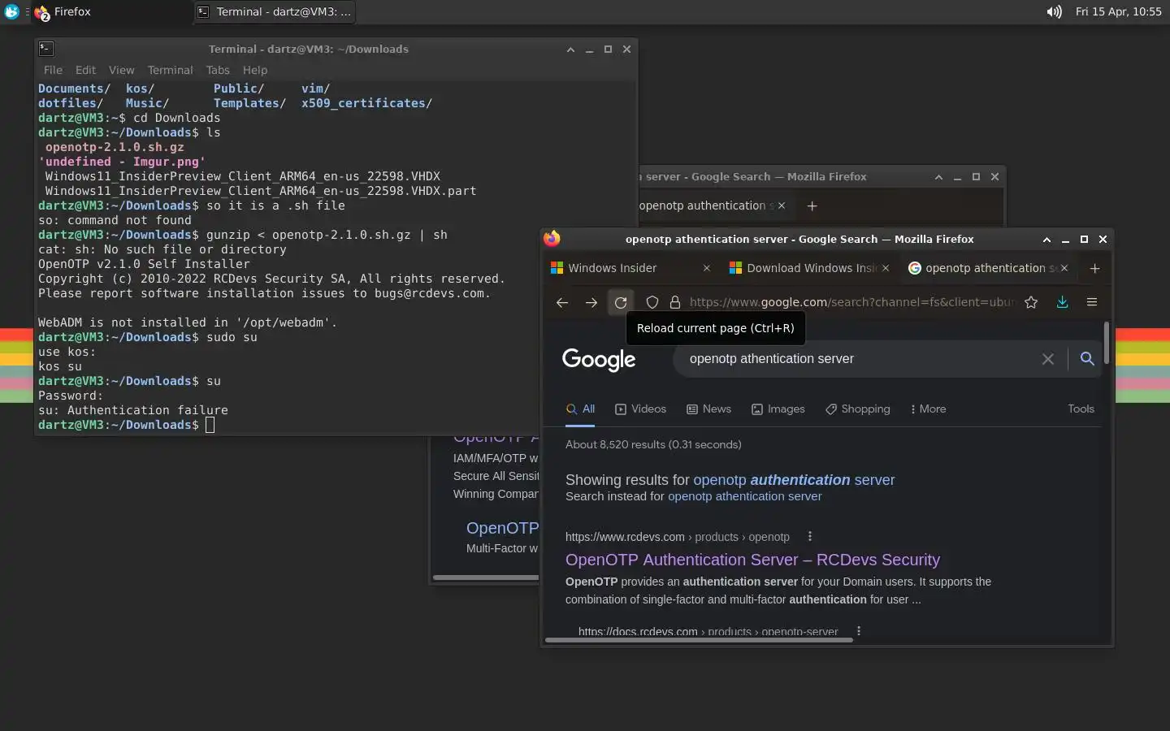The width and height of the screenshot is (1170, 731).
Task: Open the applications menu icon in top panel
Action: coord(11,11)
